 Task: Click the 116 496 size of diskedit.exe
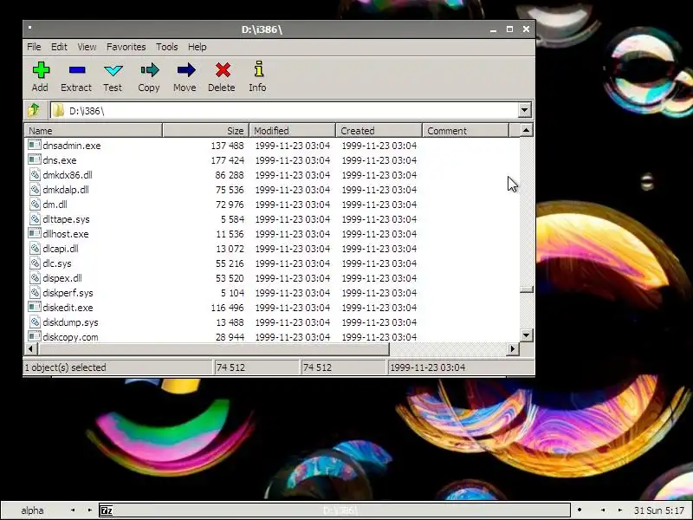coord(227,308)
